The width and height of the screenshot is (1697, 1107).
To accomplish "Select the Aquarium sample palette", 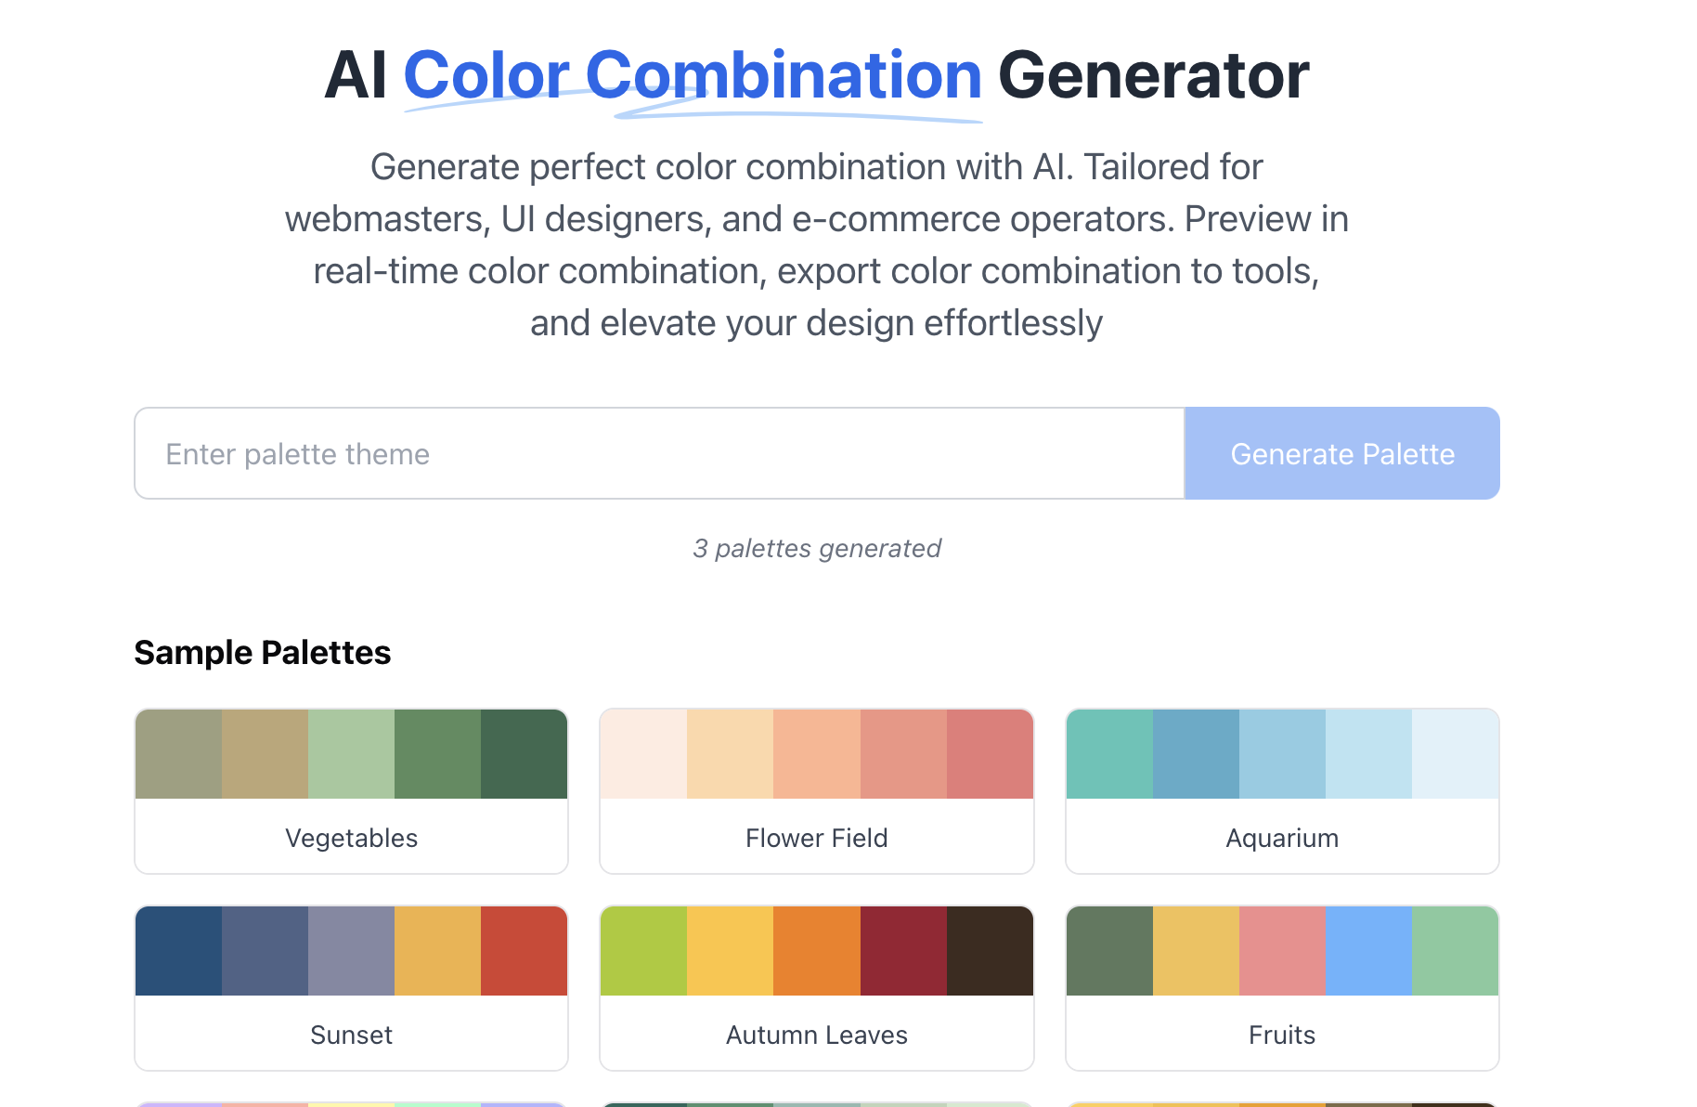I will 1281,837.
